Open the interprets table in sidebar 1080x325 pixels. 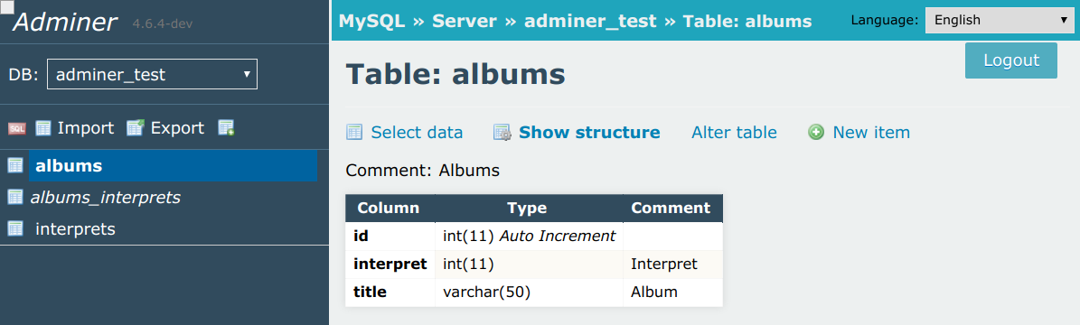(75, 229)
